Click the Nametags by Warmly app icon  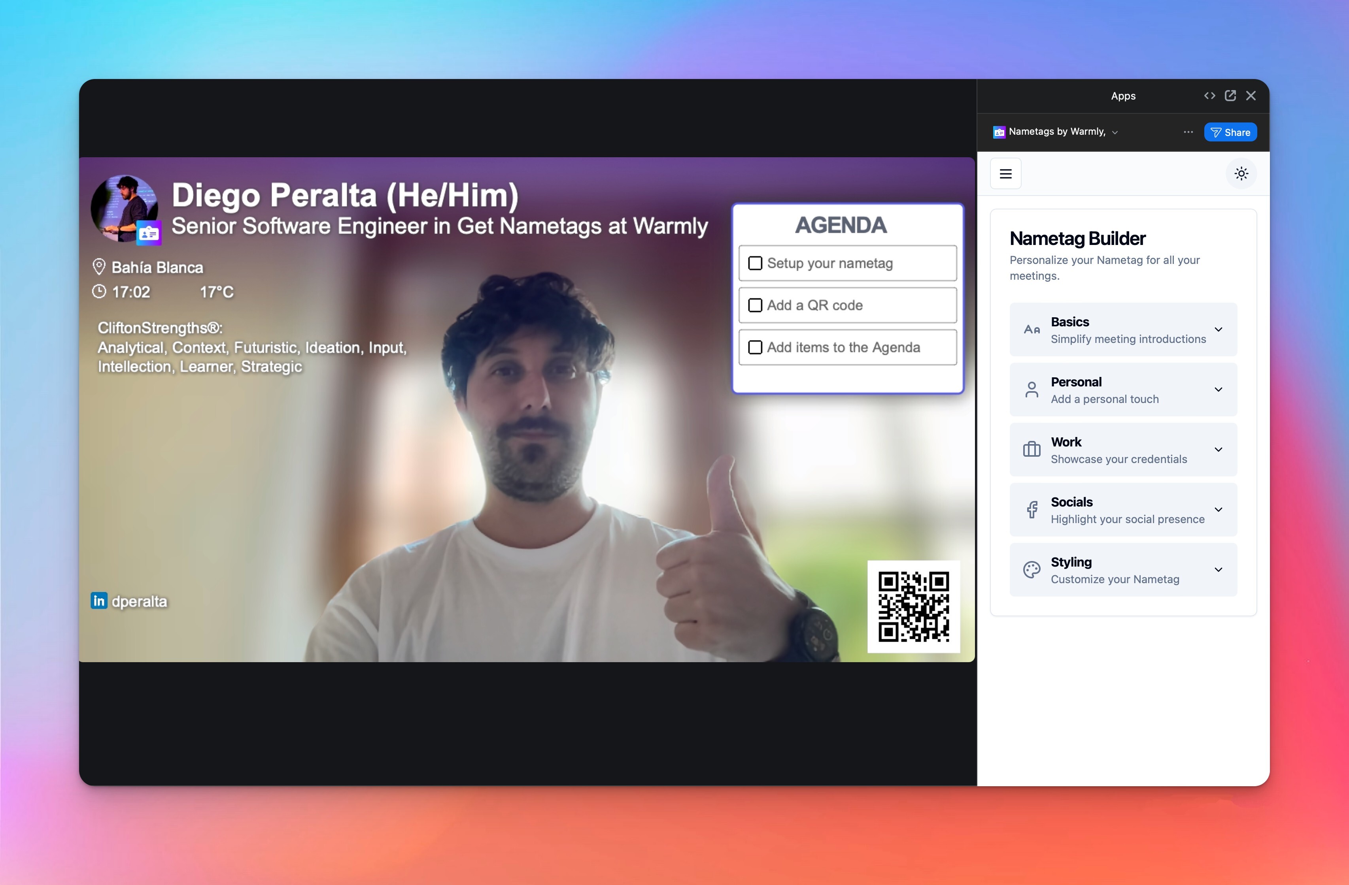point(999,132)
